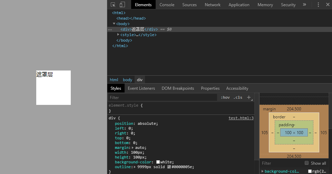Toggle the Show all checkbox
Screen dimensions: 332x174
[x=306, y=163]
